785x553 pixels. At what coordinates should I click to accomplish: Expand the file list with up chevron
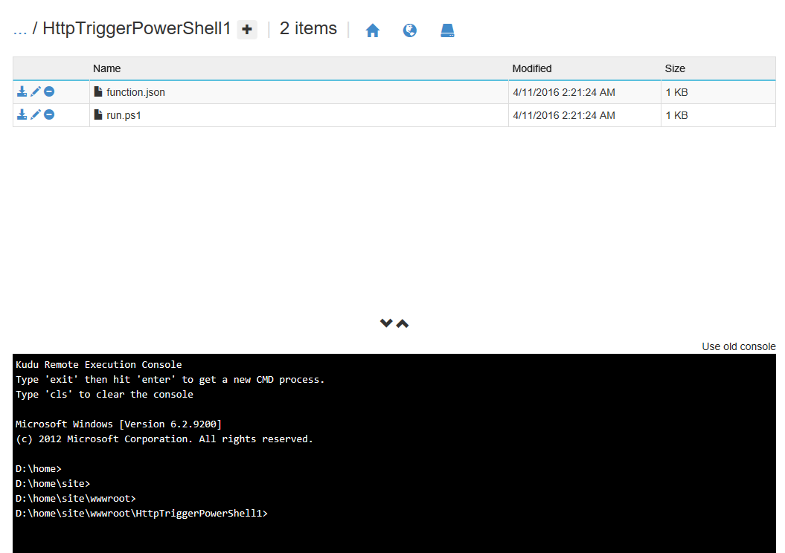click(403, 323)
